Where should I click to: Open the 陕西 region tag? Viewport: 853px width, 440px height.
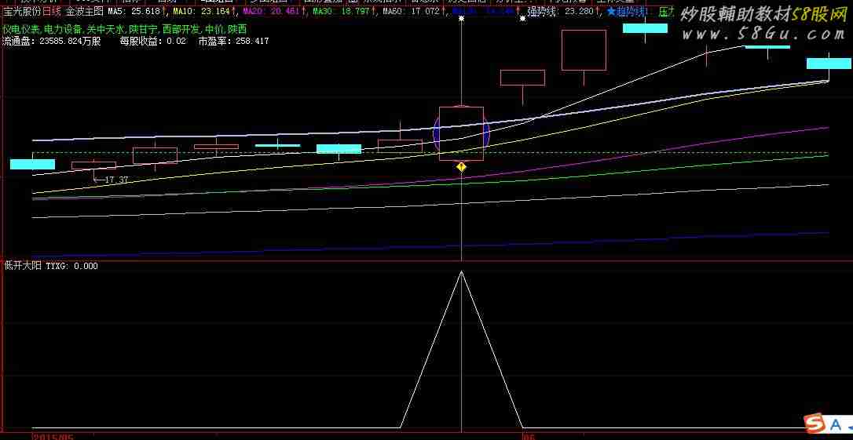[x=238, y=30]
